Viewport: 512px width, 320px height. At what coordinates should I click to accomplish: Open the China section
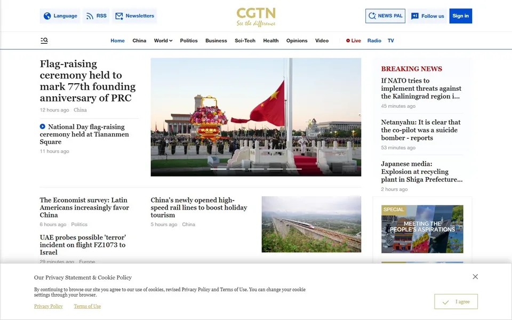[x=139, y=41]
